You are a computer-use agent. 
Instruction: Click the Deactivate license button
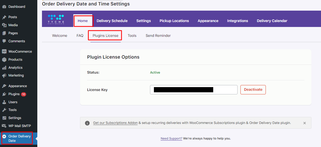[x=253, y=89]
